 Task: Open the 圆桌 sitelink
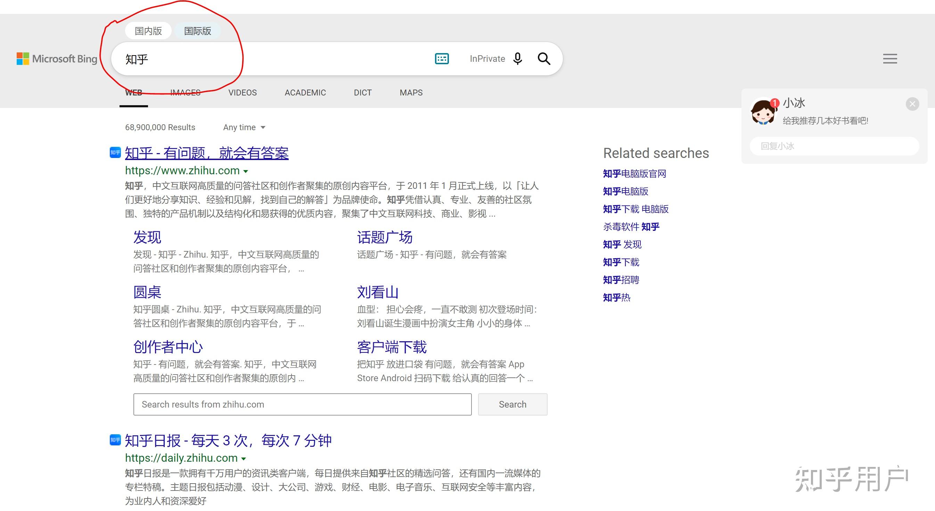(x=147, y=292)
